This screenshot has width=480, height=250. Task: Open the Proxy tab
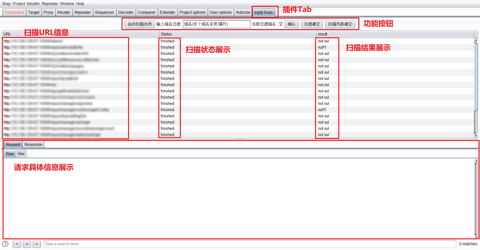click(48, 12)
